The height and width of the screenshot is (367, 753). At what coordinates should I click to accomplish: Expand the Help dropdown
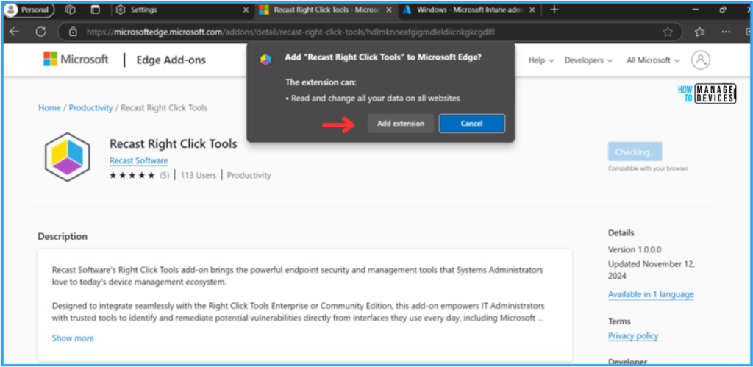[x=541, y=60]
